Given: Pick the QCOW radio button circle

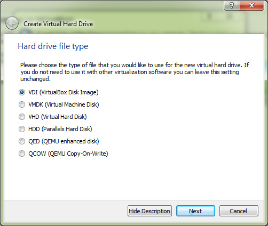Looking at the screenshot, I should point(22,154).
